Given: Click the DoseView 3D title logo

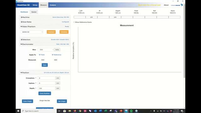Looking at the screenshot, I should (24, 5).
